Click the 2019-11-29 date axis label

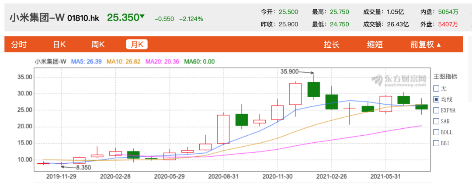[x=62, y=176]
